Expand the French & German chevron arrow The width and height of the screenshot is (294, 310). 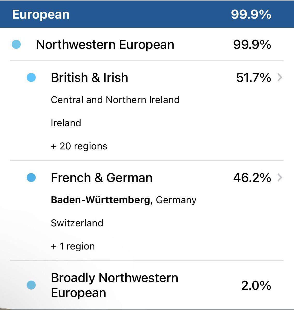tap(279, 178)
